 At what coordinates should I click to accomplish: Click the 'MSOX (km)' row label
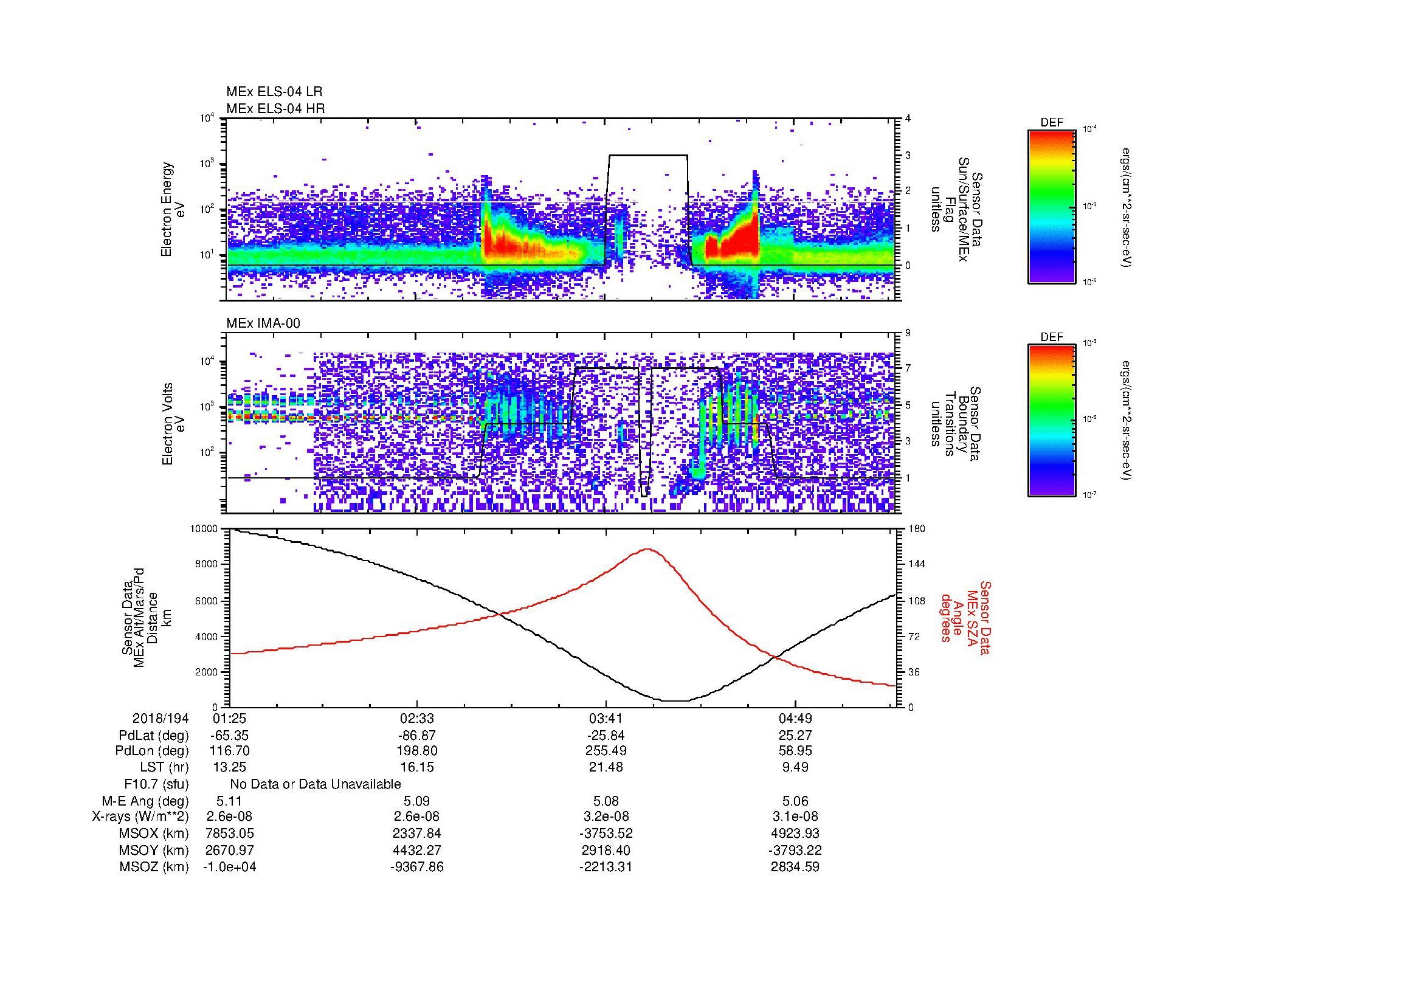pyautogui.click(x=154, y=834)
